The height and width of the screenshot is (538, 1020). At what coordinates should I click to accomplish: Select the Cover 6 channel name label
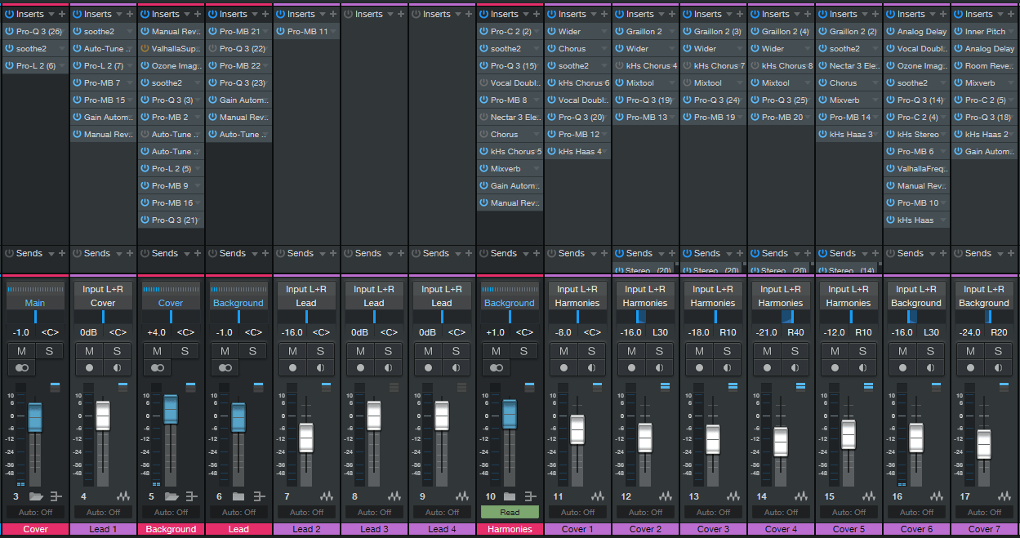(916, 529)
